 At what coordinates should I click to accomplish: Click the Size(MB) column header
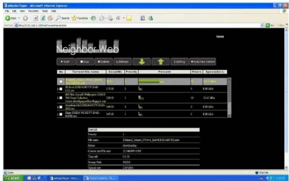pos(115,72)
